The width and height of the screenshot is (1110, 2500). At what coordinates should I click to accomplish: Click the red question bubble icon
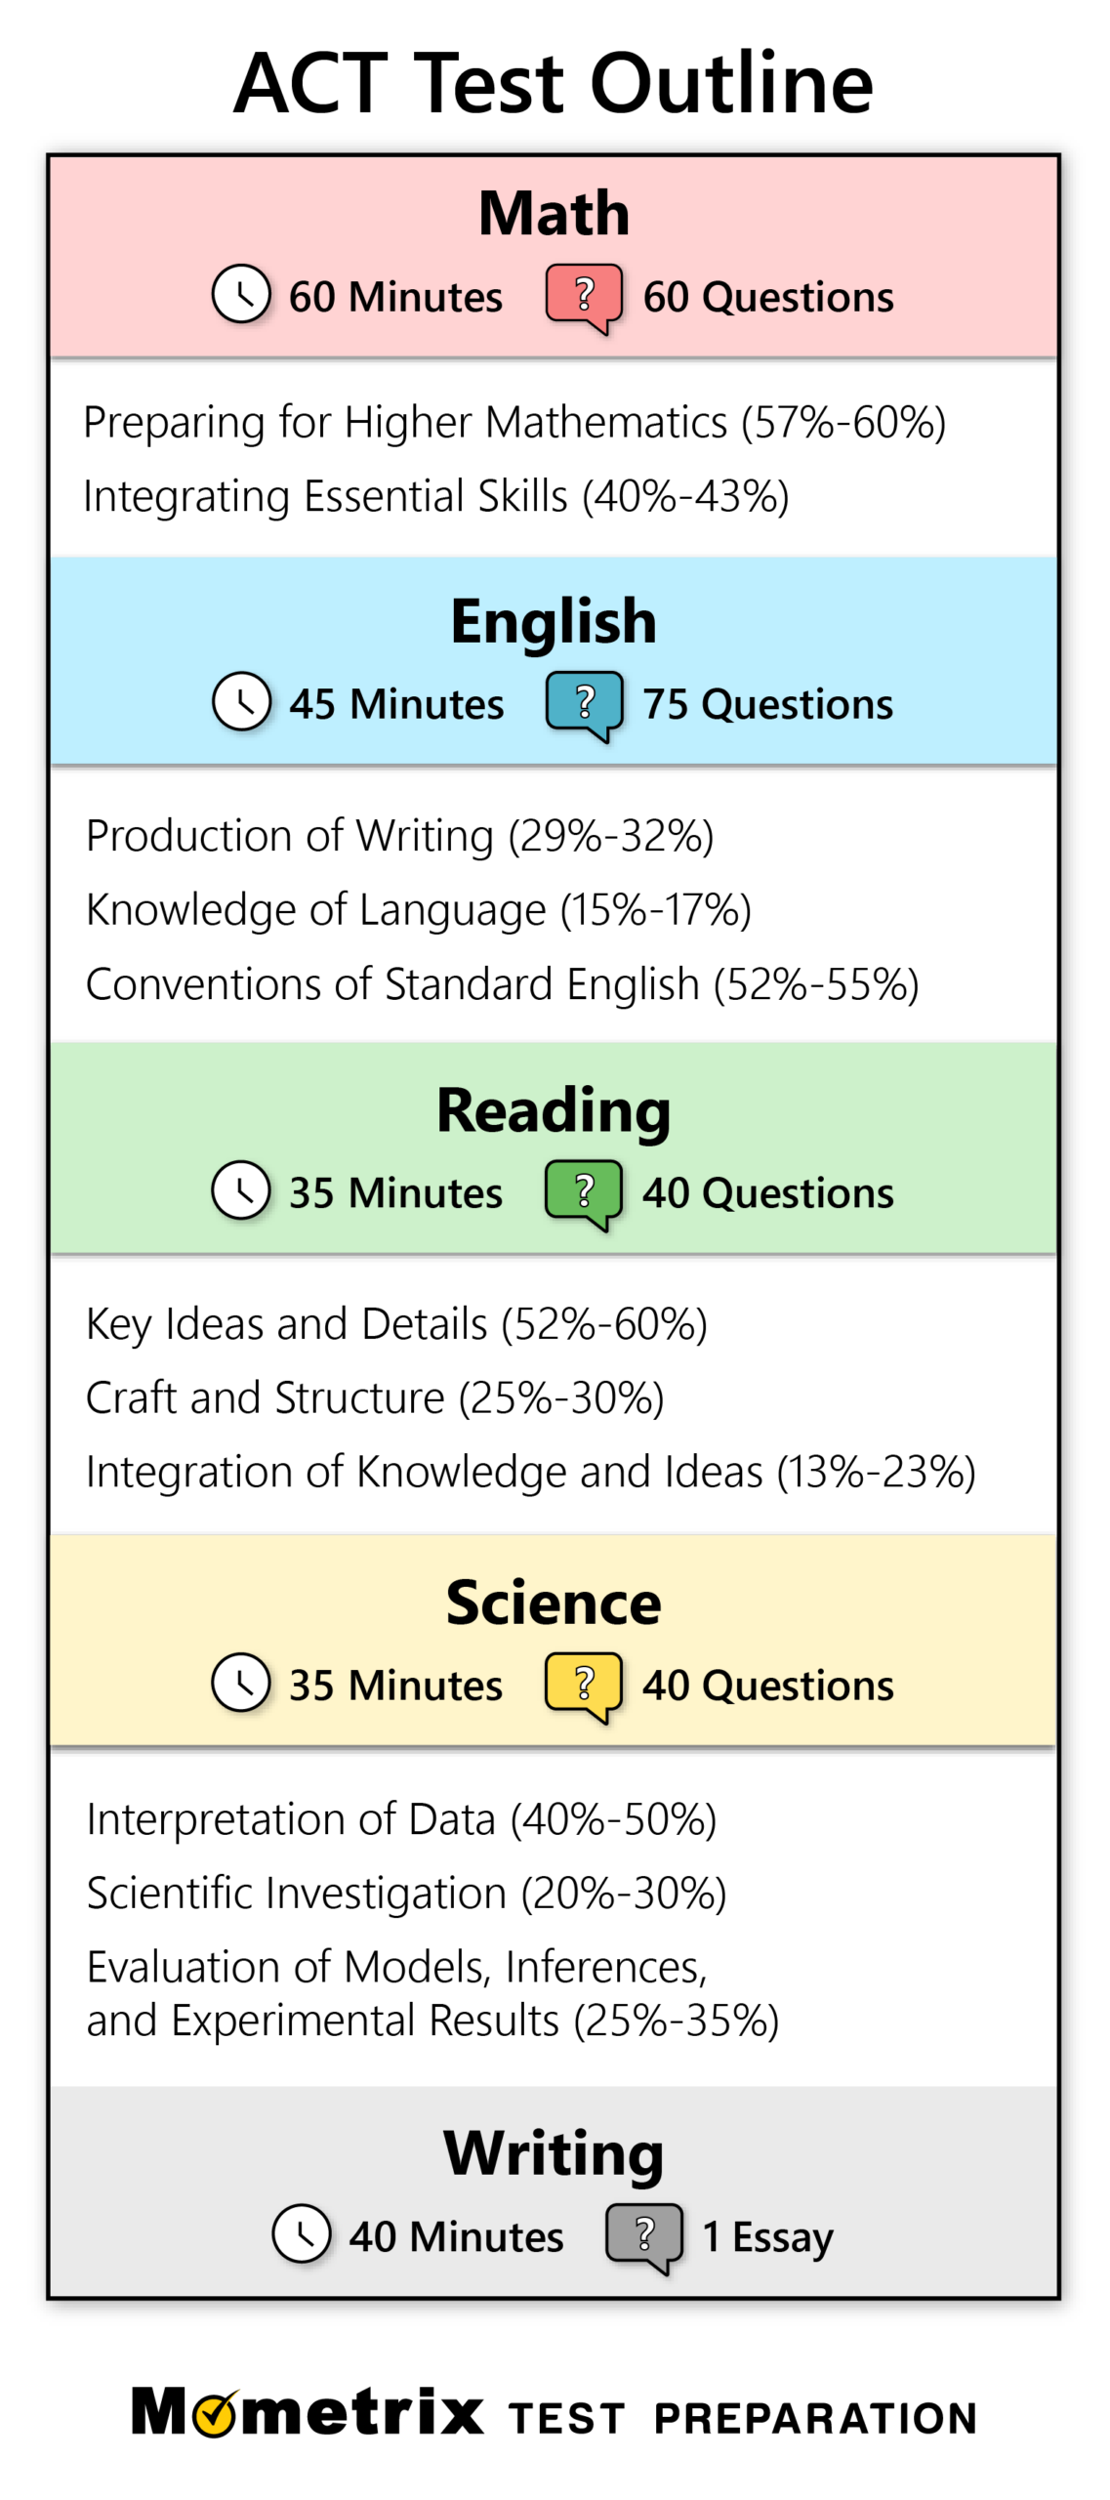tap(584, 296)
